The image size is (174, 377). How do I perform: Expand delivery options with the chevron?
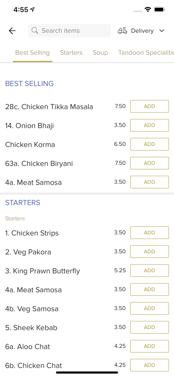point(162,31)
